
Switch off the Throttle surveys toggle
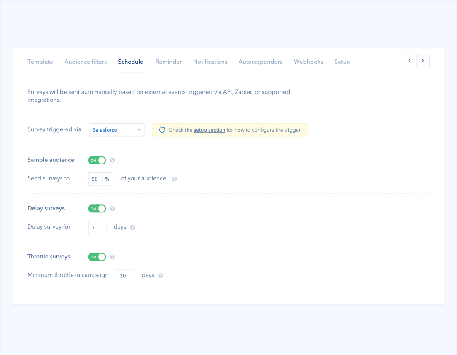click(97, 257)
